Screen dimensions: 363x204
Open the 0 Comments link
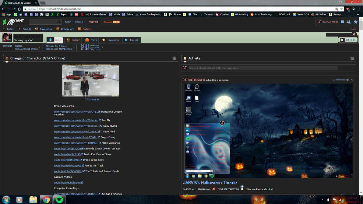click(92, 99)
